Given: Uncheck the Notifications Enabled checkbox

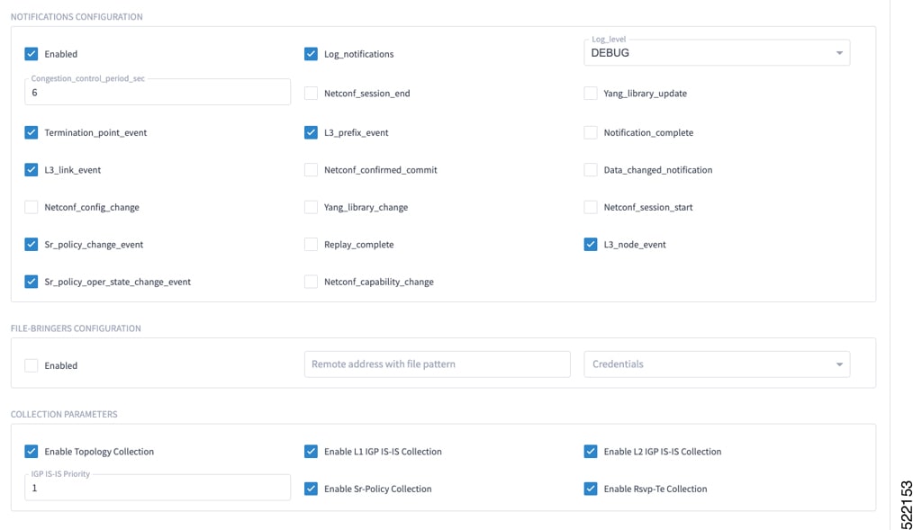Looking at the screenshot, I should [32, 54].
